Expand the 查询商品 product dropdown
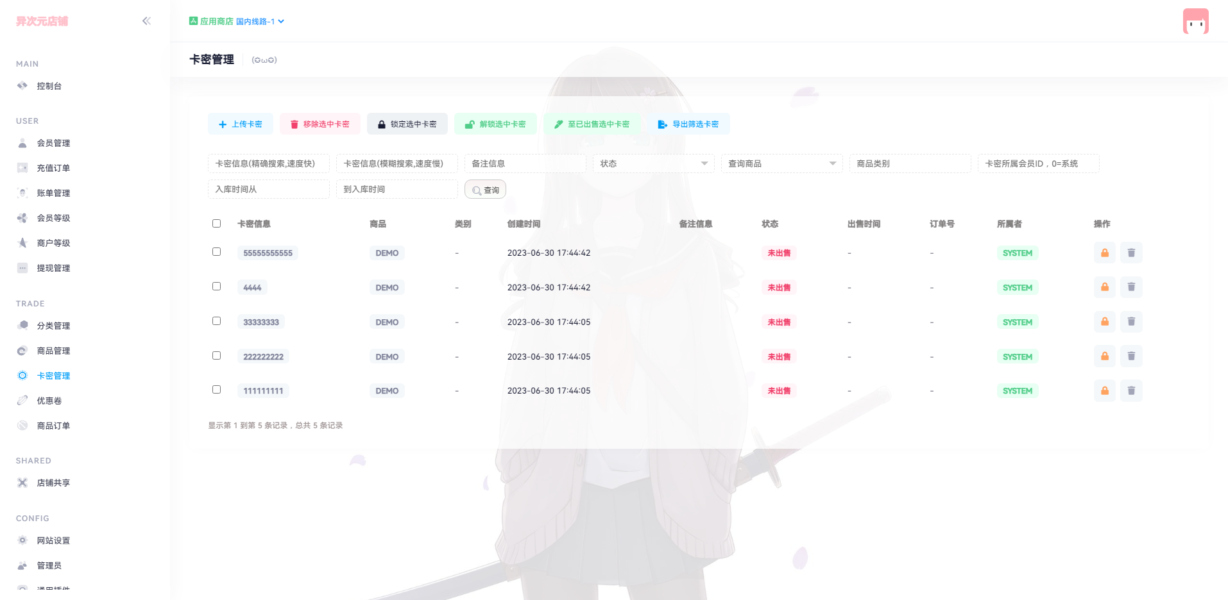Screen dimensions: 1228x600 click(x=781, y=163)
